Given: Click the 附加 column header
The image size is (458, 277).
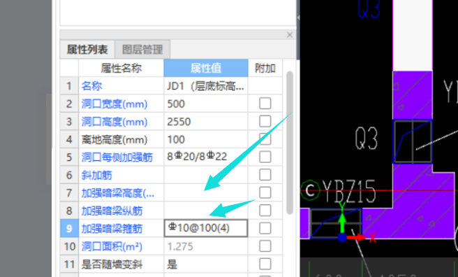Looking at the screenshot, I should (x=265, y=68).
